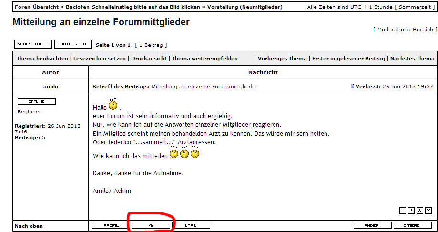Open the user's PROFIL button
This screenshot has height=232, width=438.
111,225
